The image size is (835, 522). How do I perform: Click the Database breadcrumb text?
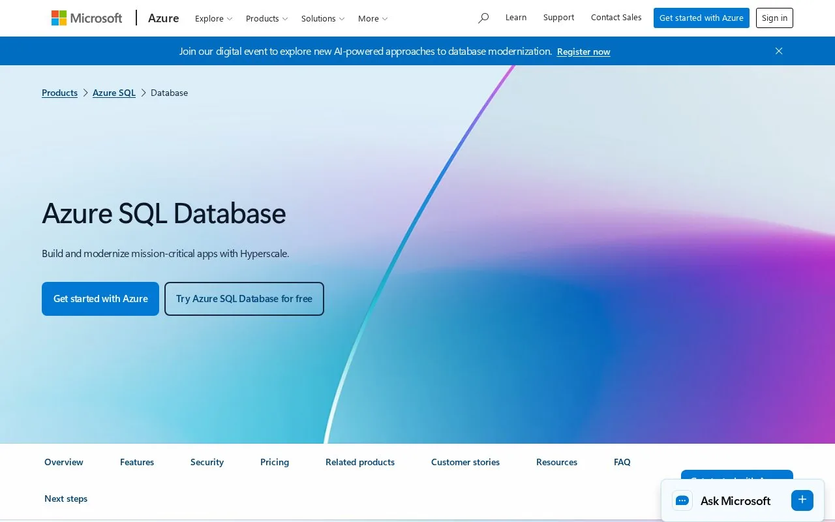coord(169,93)
